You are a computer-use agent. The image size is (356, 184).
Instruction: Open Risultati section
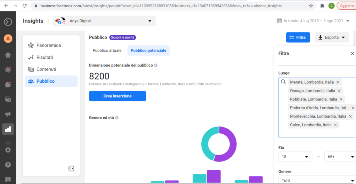pos(51,57)
